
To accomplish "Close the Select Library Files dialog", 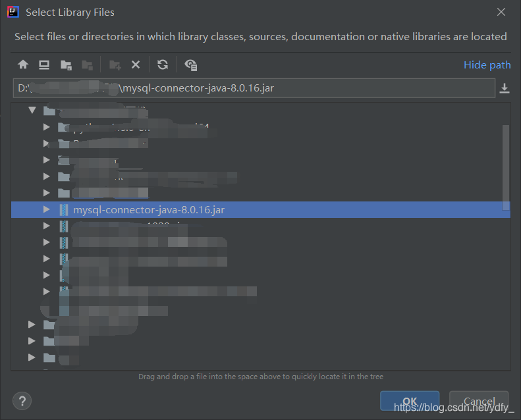I will 501,13.
